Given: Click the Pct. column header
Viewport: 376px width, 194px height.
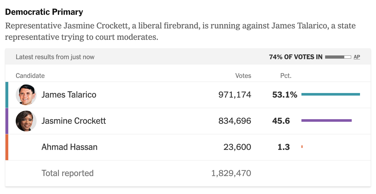Looking at the screenshot, I should click(286, 76).
